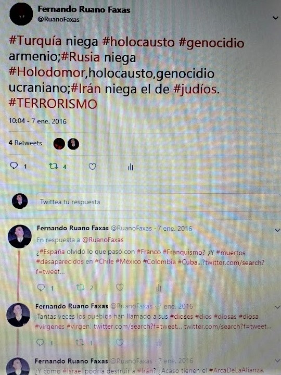The width and height of the screenshot is (281, 375).
Task: View analytics on the #España reply
Action: click(x=159, y=287)
